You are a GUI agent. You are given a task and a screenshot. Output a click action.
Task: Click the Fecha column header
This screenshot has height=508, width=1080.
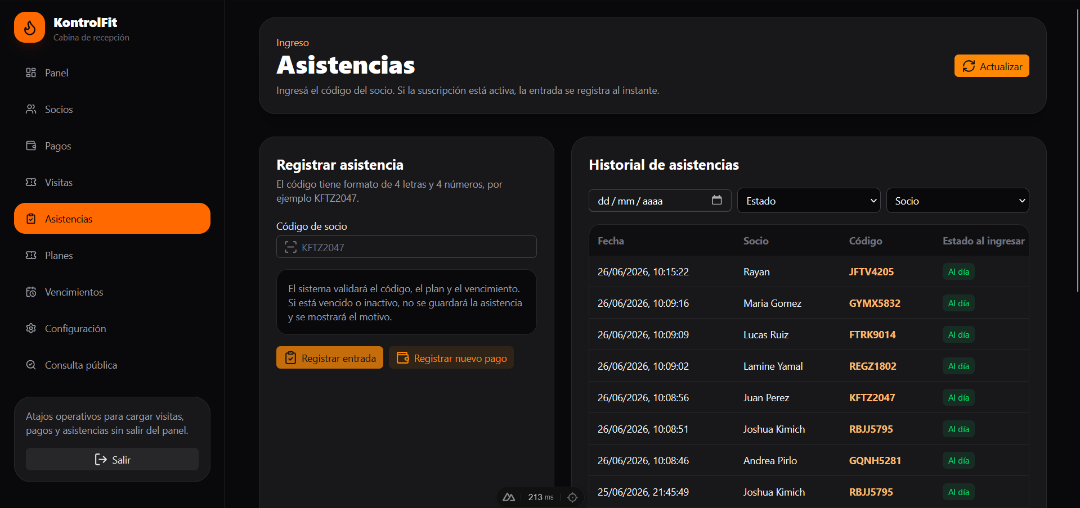tap(611, 241)
